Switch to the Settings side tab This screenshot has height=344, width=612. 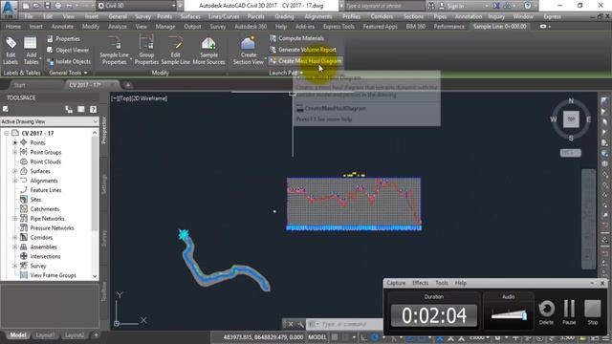pyautogui.click(x=104, y=184)
